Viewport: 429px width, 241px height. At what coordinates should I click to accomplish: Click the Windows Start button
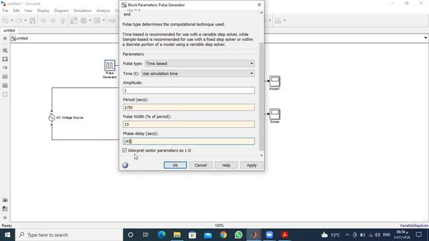(x=7, y=235)
